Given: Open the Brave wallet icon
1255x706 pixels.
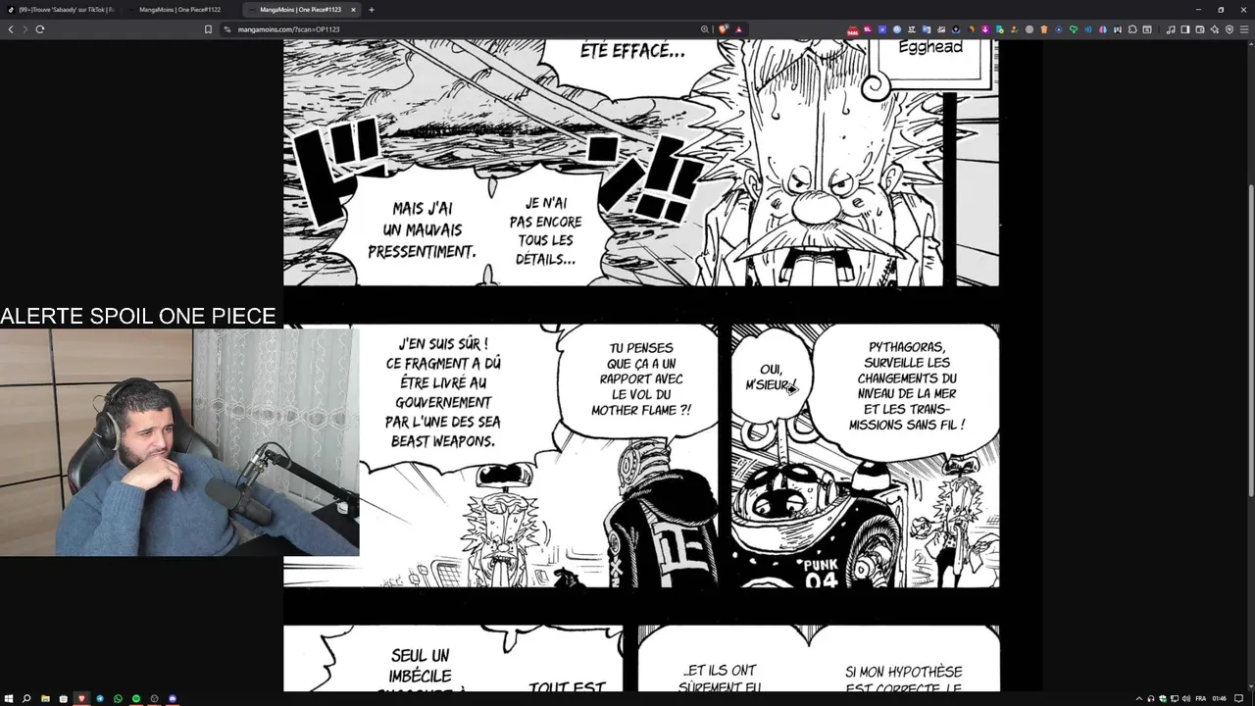Looking at the screenshot, I should (1199, 29).
